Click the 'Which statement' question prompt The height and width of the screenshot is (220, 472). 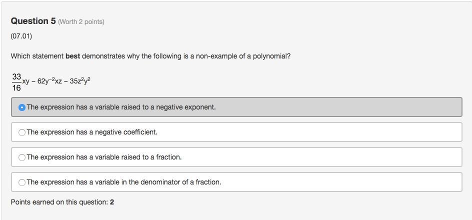[37, 56]
